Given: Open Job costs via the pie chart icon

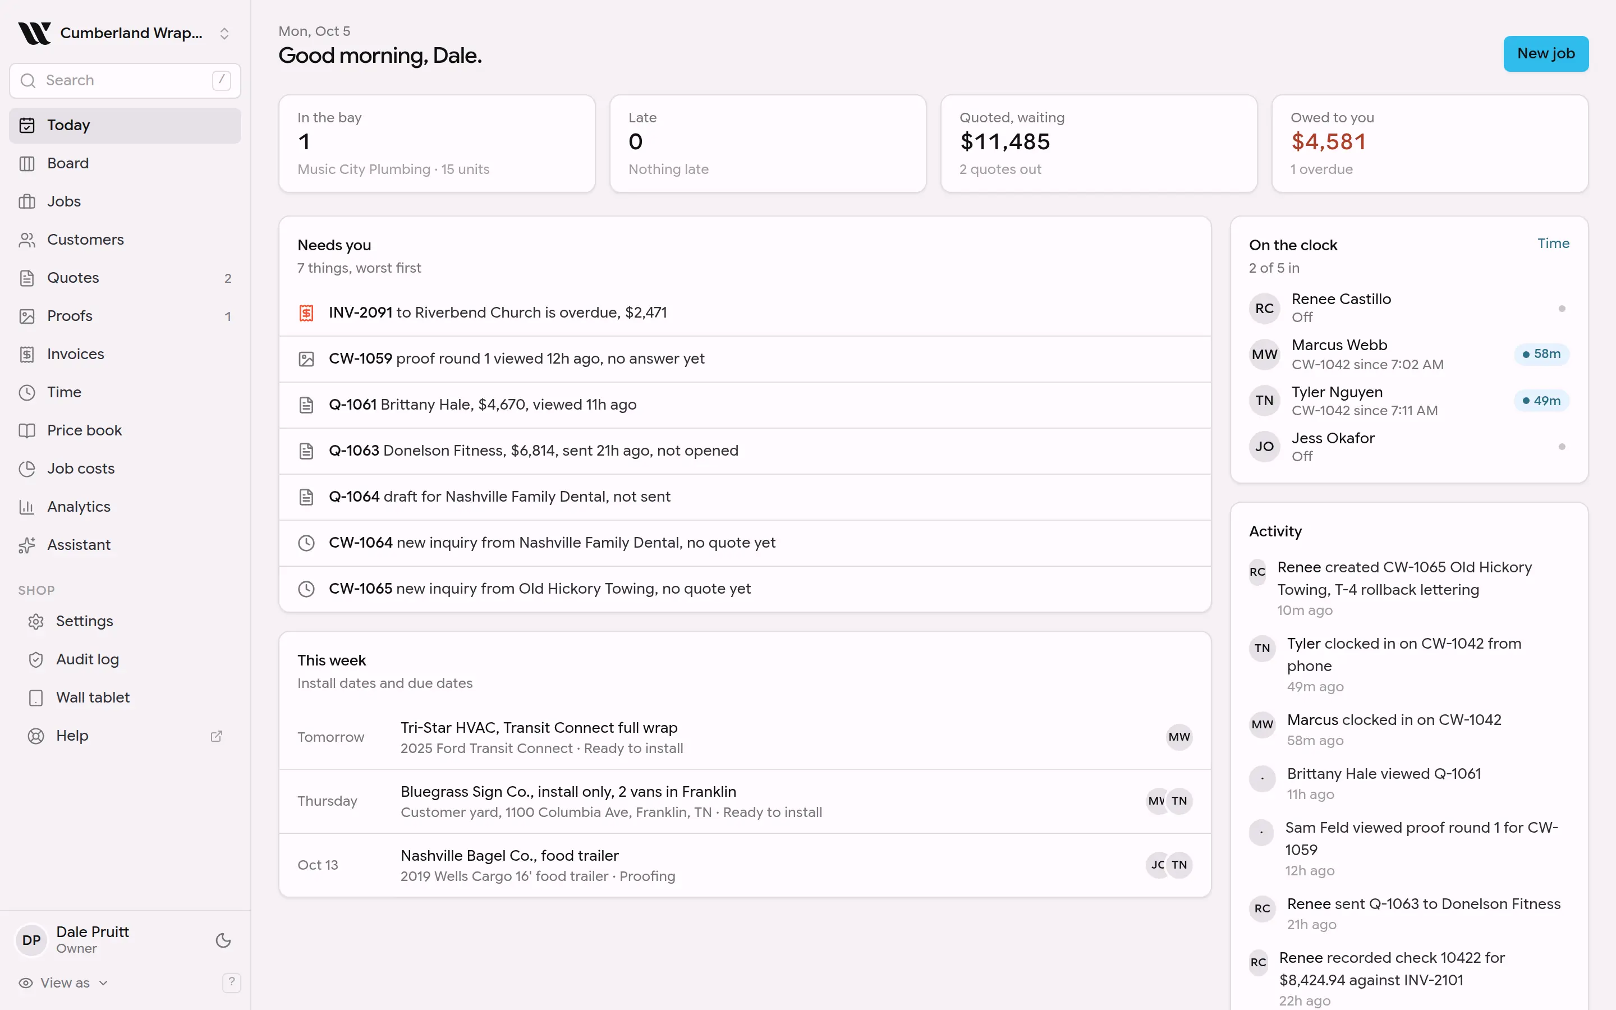Looking at the screenshot, I should (x=27, y=469).
